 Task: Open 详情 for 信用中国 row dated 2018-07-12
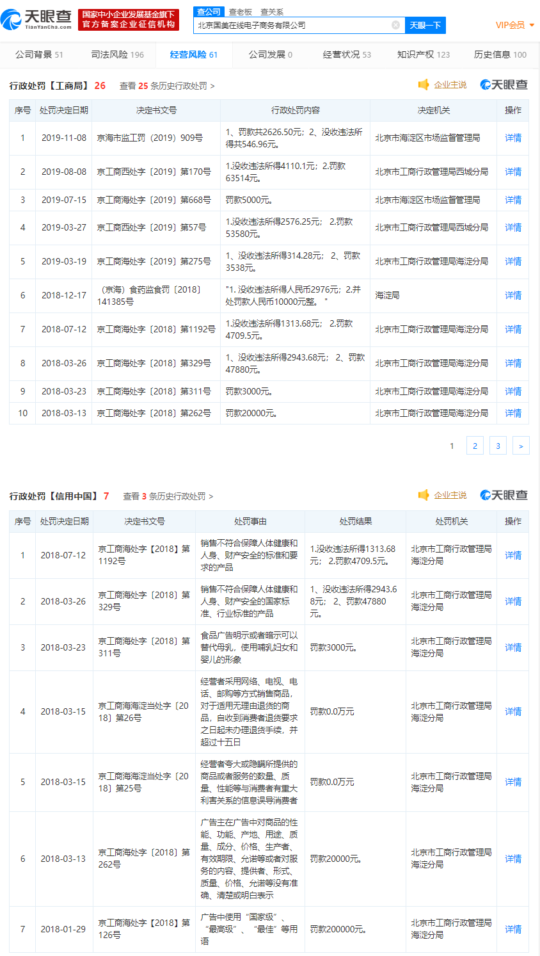(x=513, y=555)
